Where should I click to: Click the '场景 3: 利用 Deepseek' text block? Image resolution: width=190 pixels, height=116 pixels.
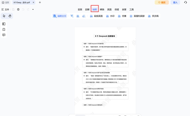[x=105, y=78]
